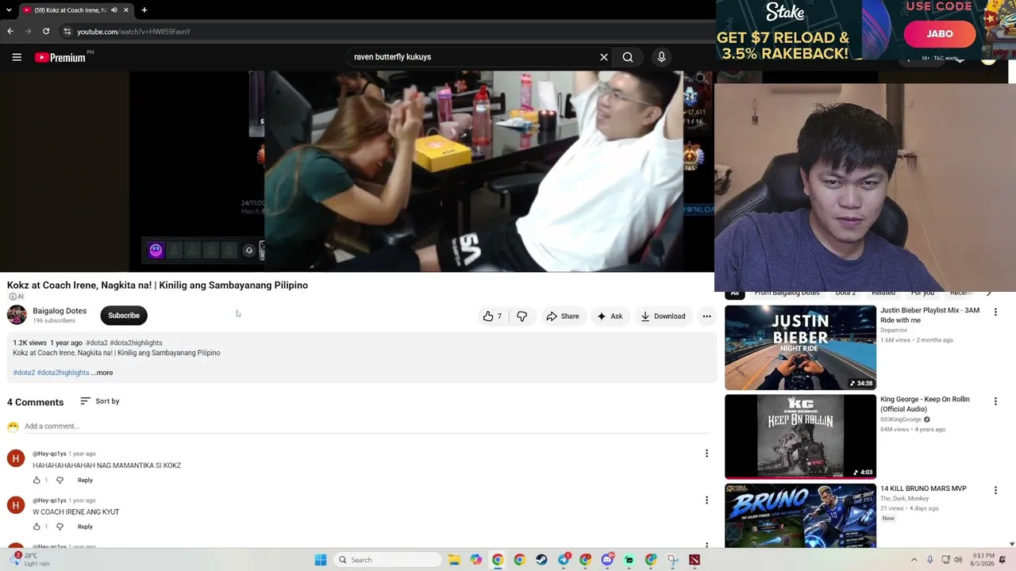Click the Add a comment field
The height and width of the screenshot is (571, 1016).
(x=366, y=427)
